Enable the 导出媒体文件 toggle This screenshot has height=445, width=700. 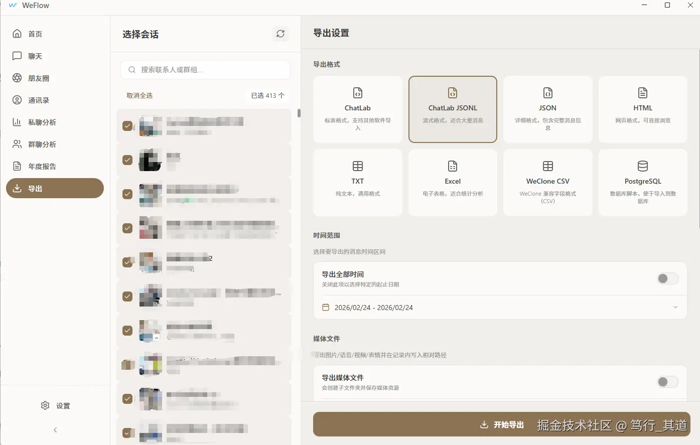click(667, 382)
